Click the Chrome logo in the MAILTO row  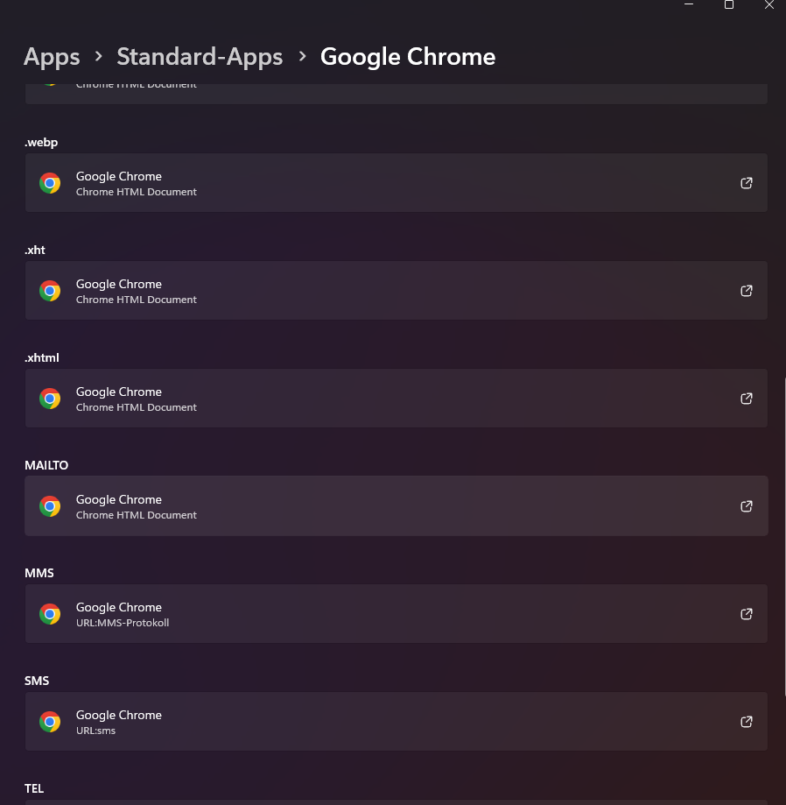click(50, 506)
